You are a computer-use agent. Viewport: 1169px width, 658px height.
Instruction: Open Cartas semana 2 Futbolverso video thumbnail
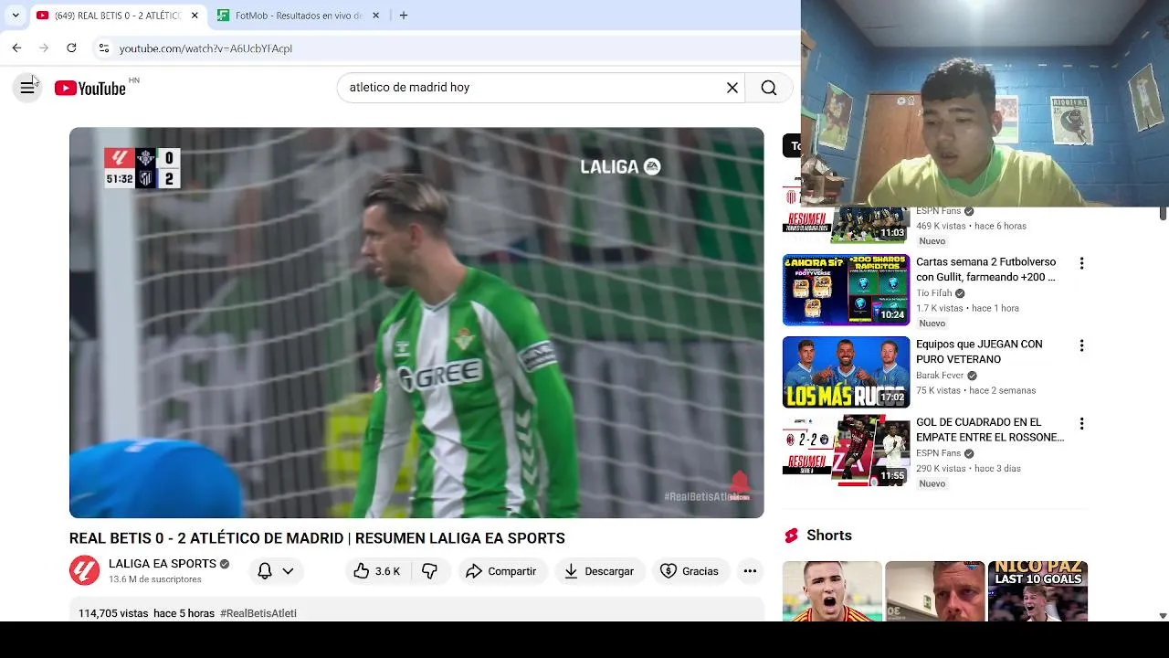pyautogui.click(x=847, y=290)
